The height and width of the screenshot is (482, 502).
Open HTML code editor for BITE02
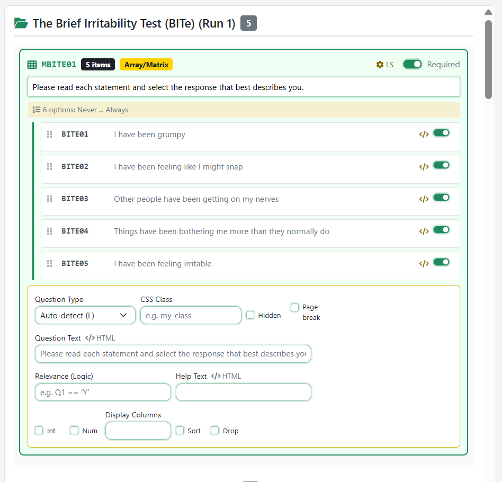pyautogui.click(x=424, y=166)
